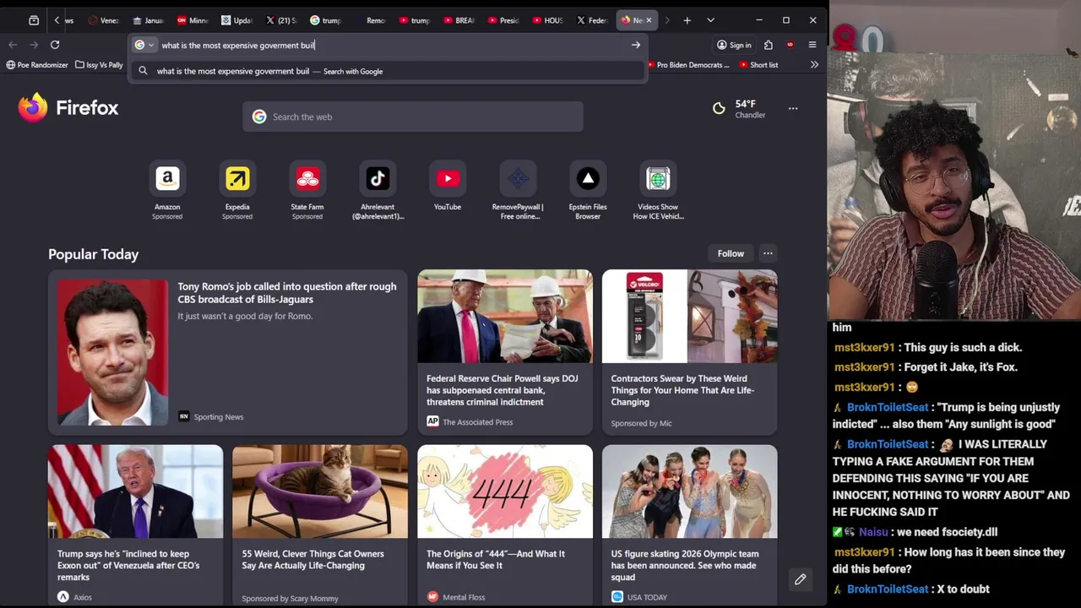Open the Ahrelevant TikTok shortcut
Image resolution: width=1081 pixels, height=608 pixels.
click(x=378, y=192)
